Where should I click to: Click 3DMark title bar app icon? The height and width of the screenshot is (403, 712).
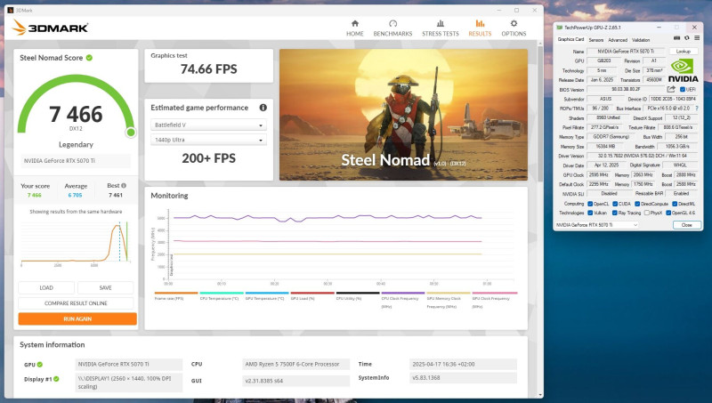(x=11, y=10)
